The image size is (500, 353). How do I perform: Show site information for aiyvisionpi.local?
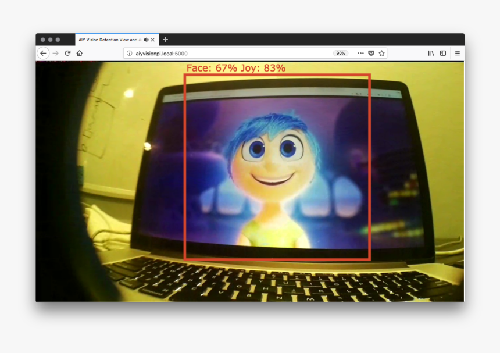[130, 54]
